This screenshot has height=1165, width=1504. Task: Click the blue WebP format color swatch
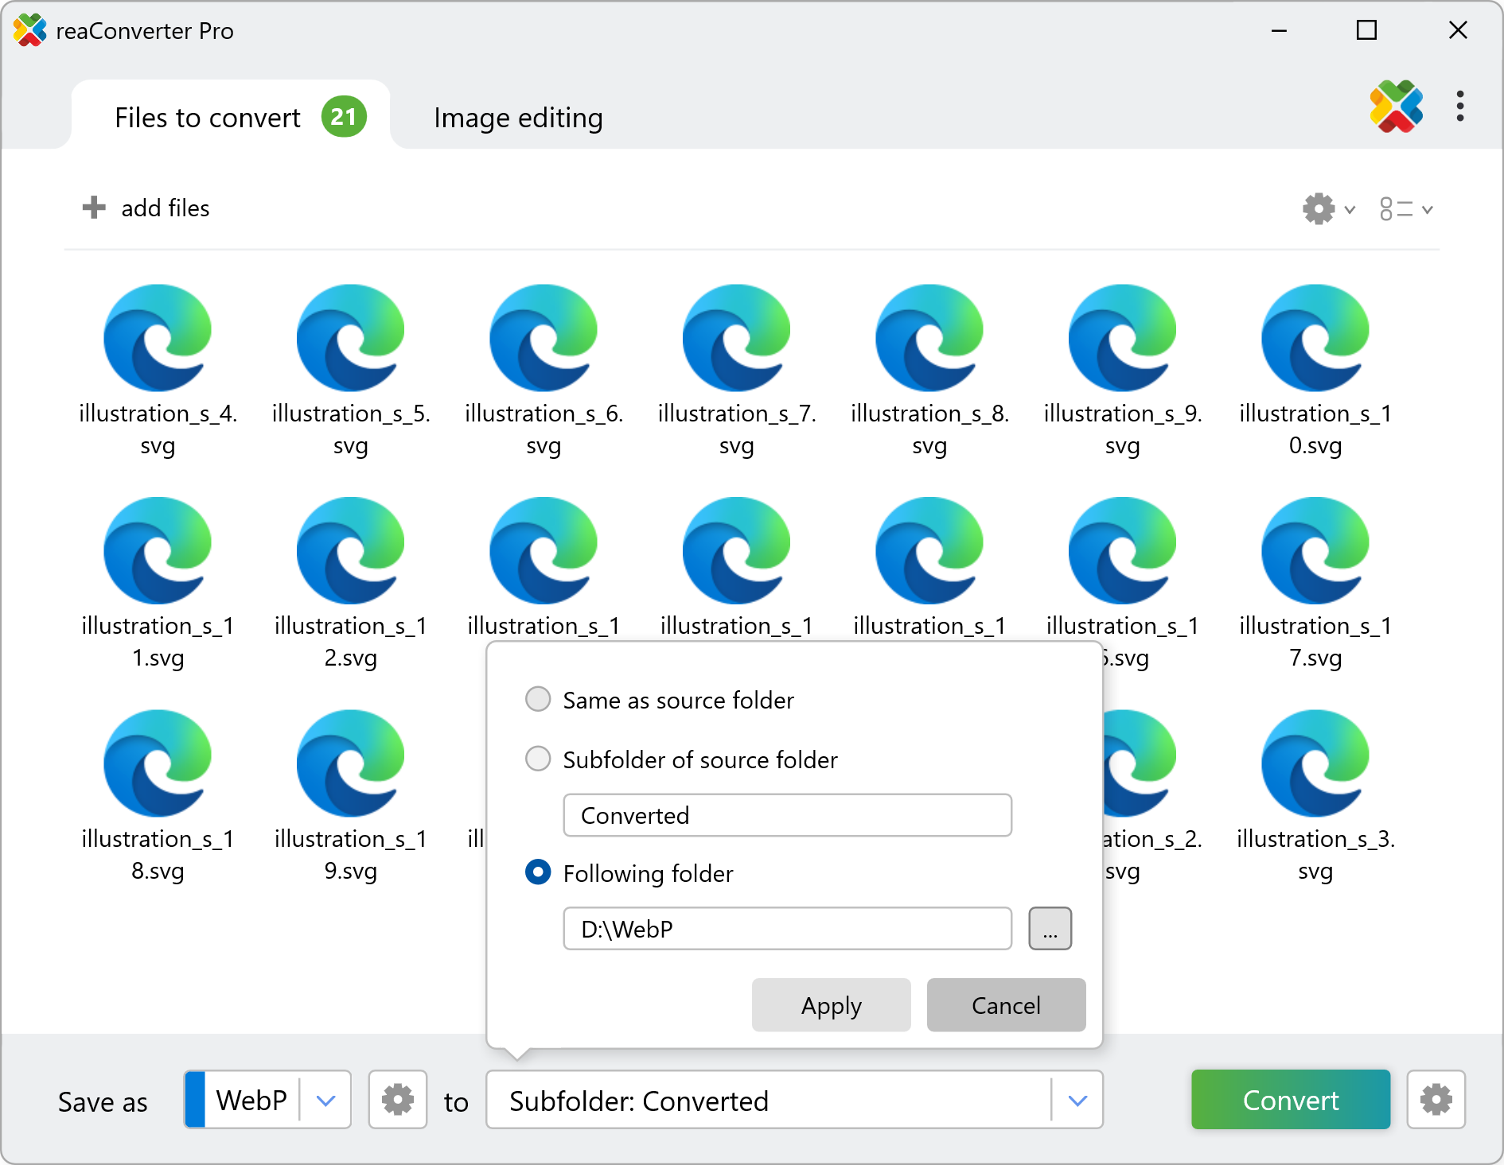point(196,1101)
